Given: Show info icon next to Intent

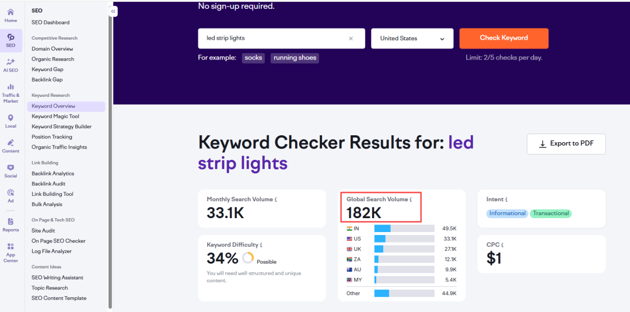Looking at the screenshot, I should [506, 199].
